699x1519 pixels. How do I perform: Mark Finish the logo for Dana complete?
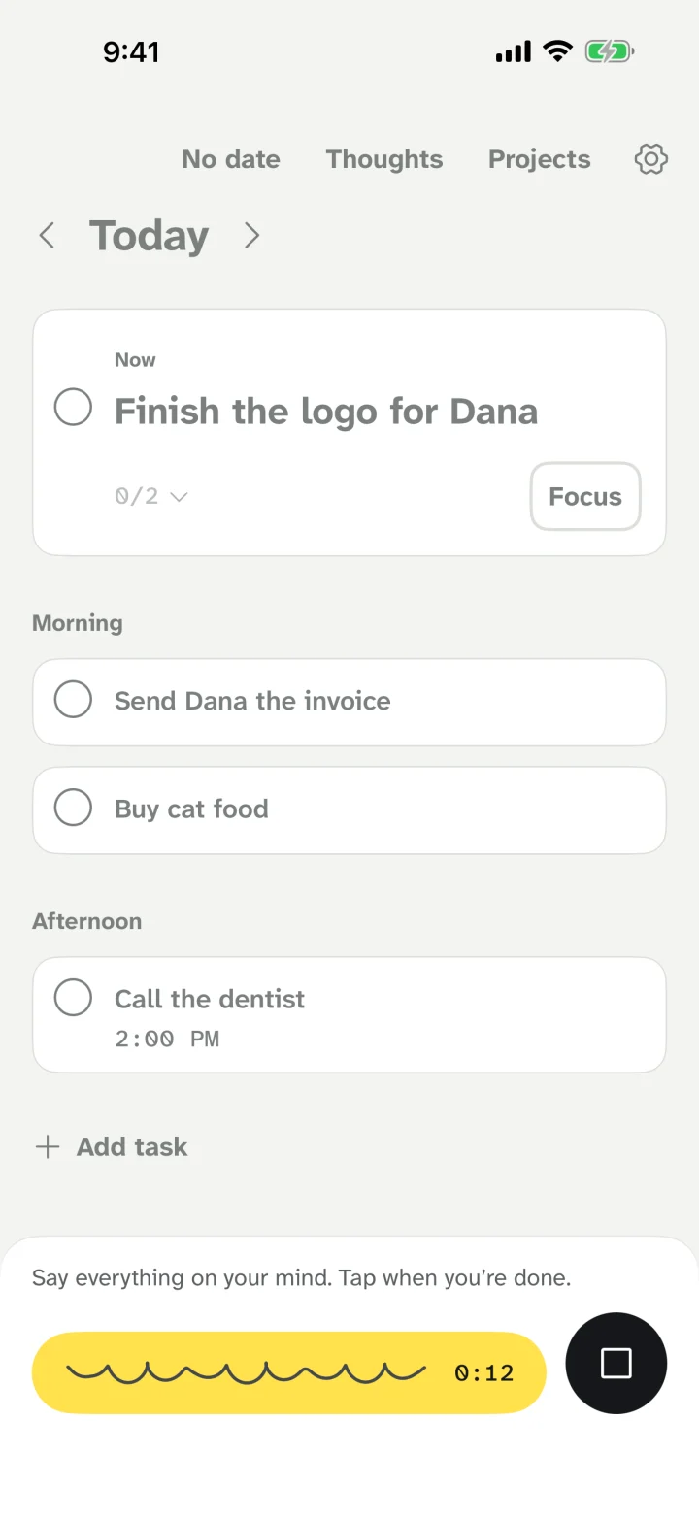(73, 407)
